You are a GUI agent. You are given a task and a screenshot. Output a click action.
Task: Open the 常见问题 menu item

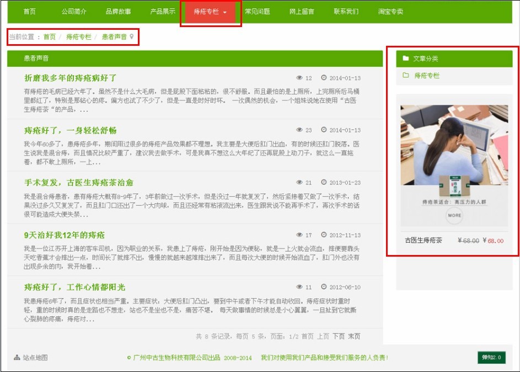click(258, 12)
